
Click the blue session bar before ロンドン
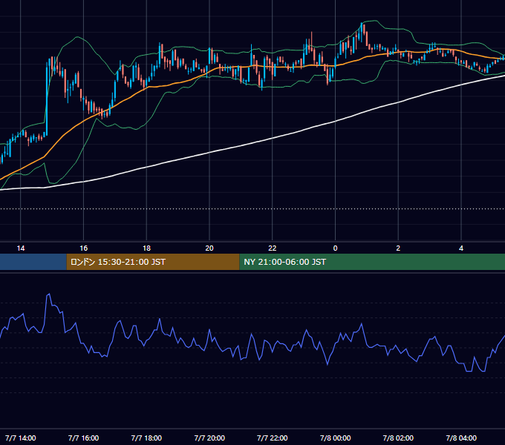33,262
